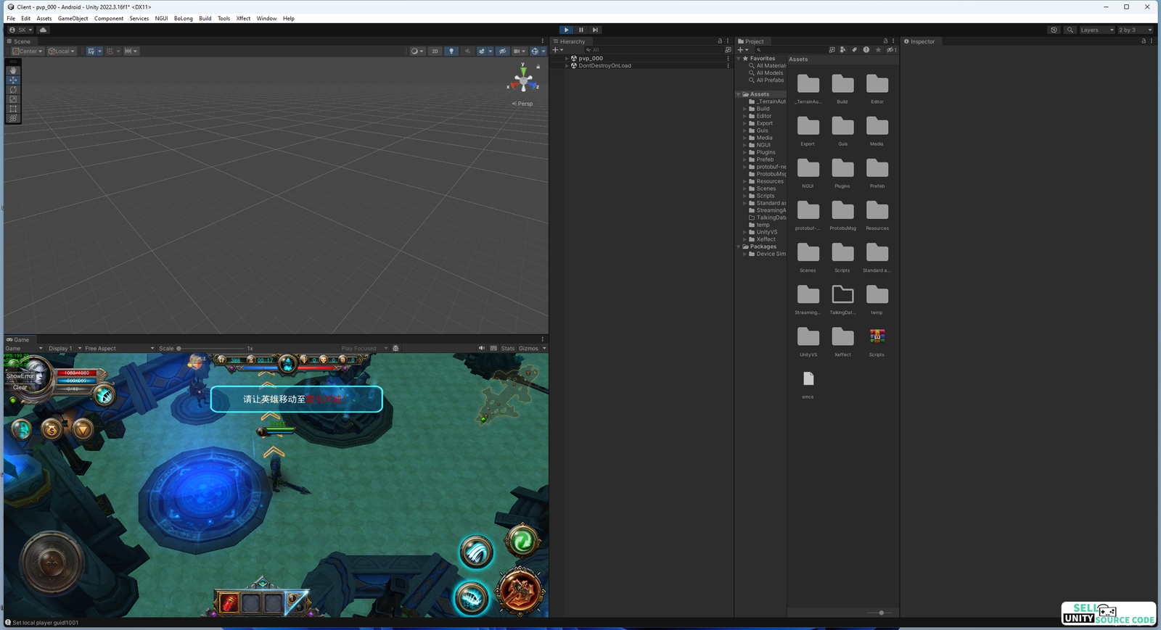The height and width of the screenshot is (630, 1161).
Task: Click the Project favorites star icon
Action: click(878, 50)
